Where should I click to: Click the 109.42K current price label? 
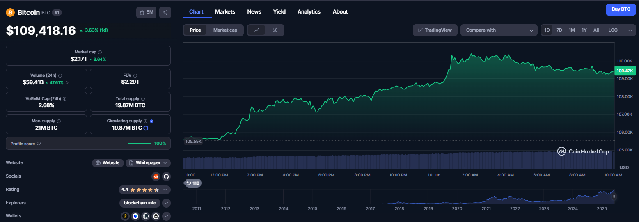pos(625,71)
